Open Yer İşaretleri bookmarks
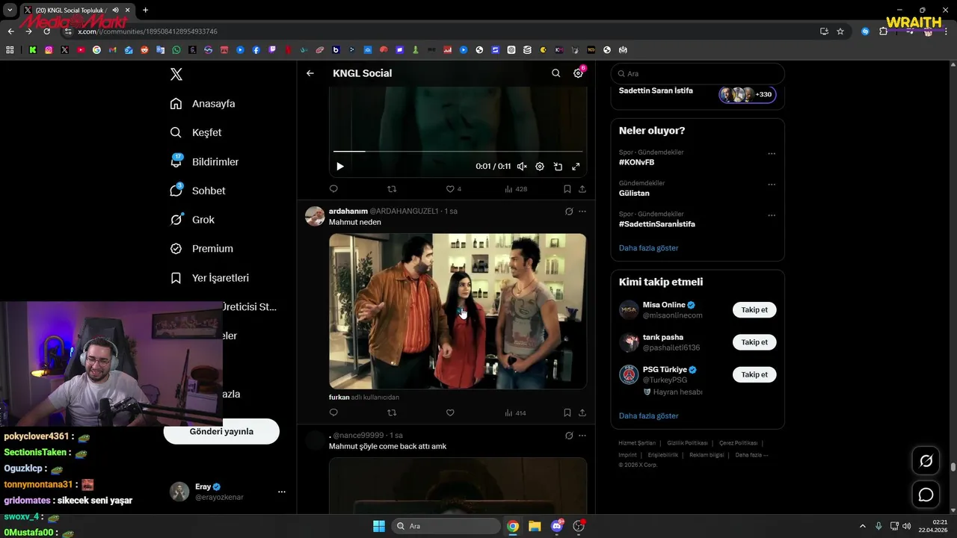This screenshot has width=957, height=538. point(209,278)
